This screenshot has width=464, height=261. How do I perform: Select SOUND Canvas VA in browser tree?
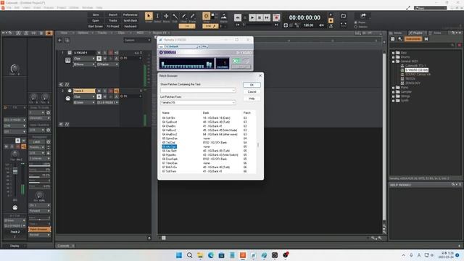[x=418, y=74]
